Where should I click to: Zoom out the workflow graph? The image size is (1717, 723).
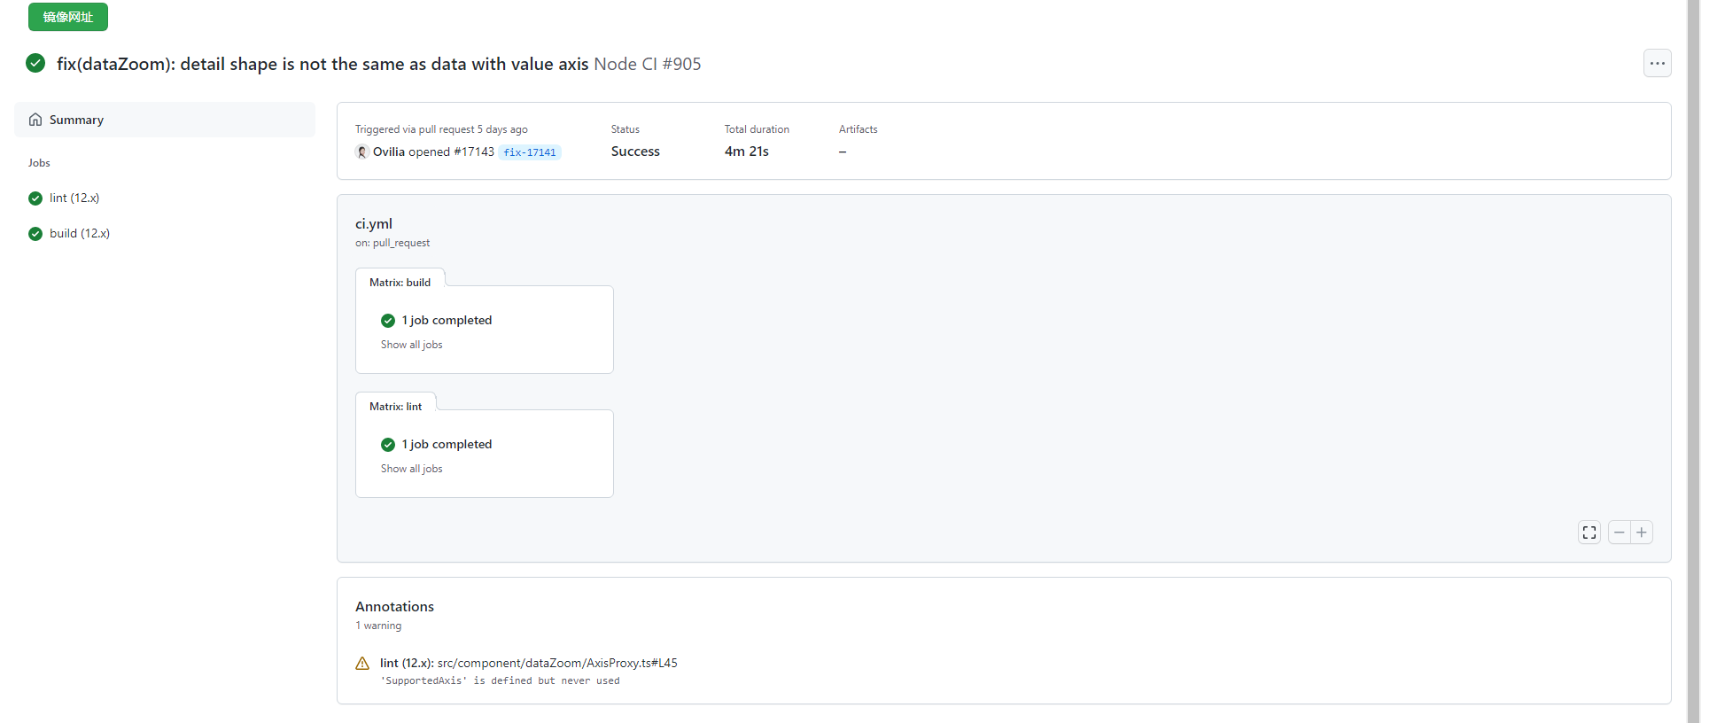pyautogui.click(x=1620, y=533)
